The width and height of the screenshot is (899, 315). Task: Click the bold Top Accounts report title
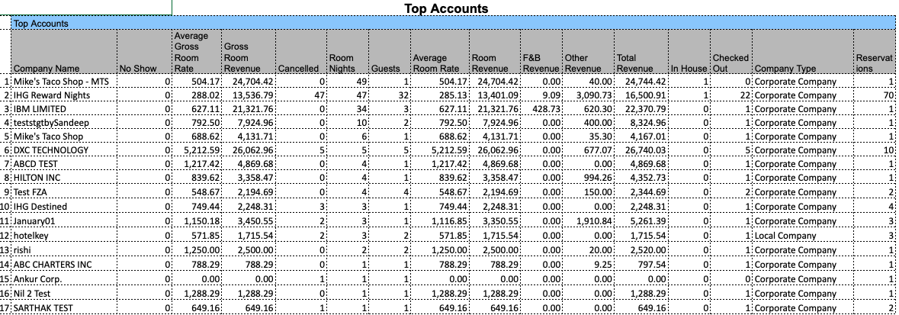446,8
